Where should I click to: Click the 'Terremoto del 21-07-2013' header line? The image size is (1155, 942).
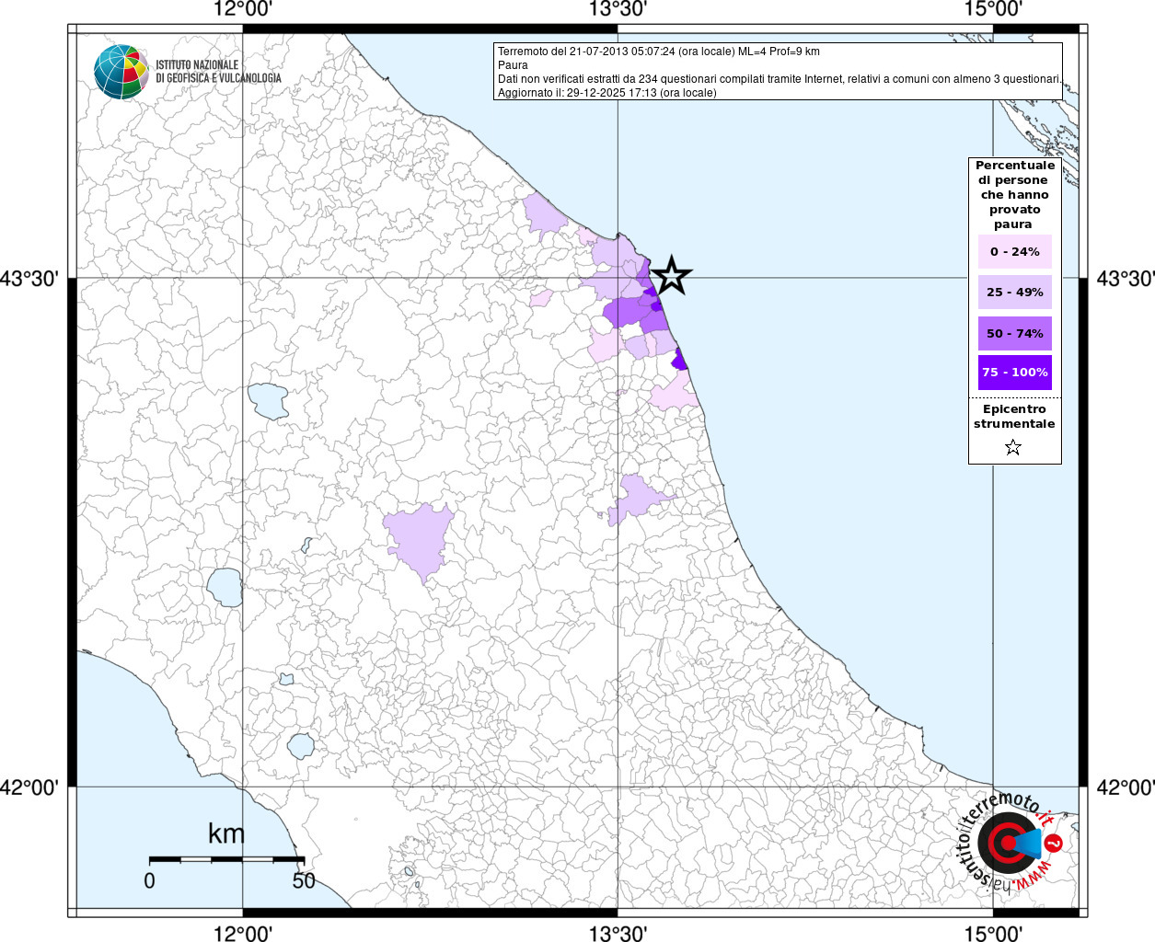(x=659, y=52)
